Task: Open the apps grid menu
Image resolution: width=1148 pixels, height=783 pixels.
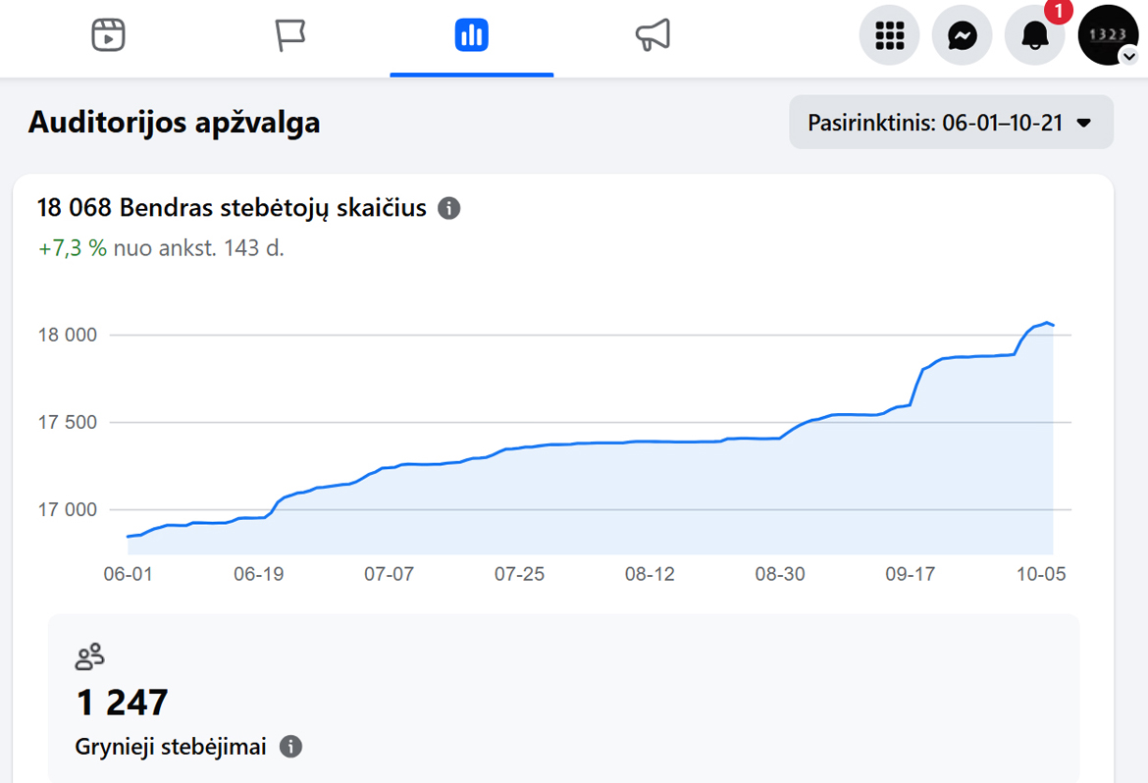Action: [x=890, y=35]
